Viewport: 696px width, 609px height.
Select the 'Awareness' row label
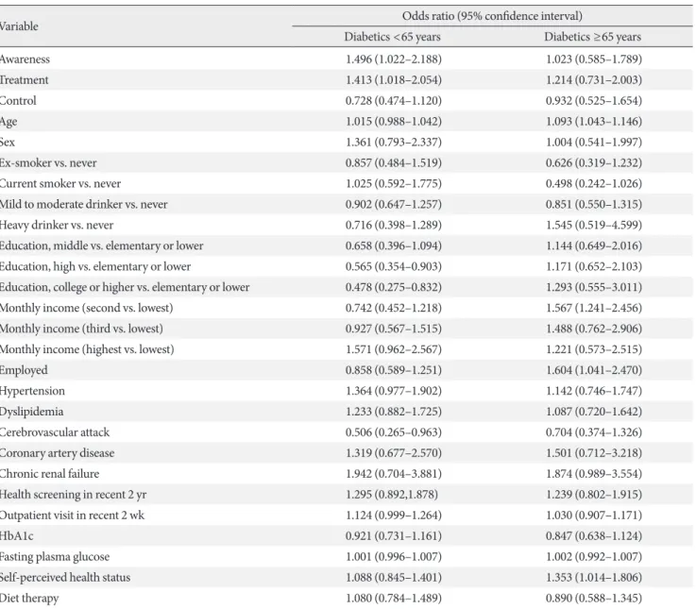(x=25, y=59)
